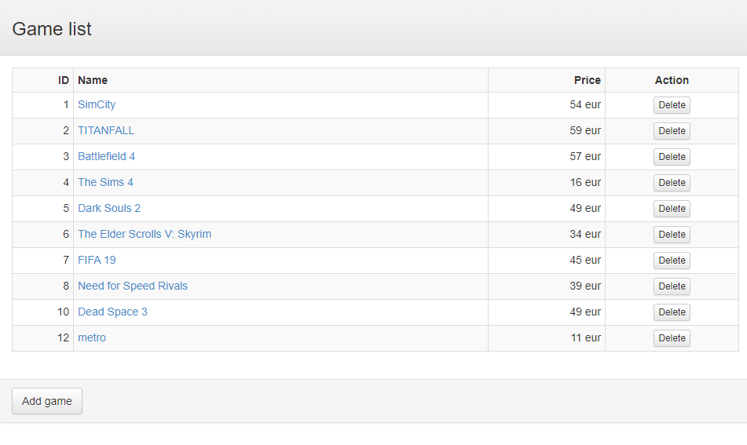The height and width of the screenshot is (445, 747).
Task: Click the Game list page heading
Action: (52, 29)
